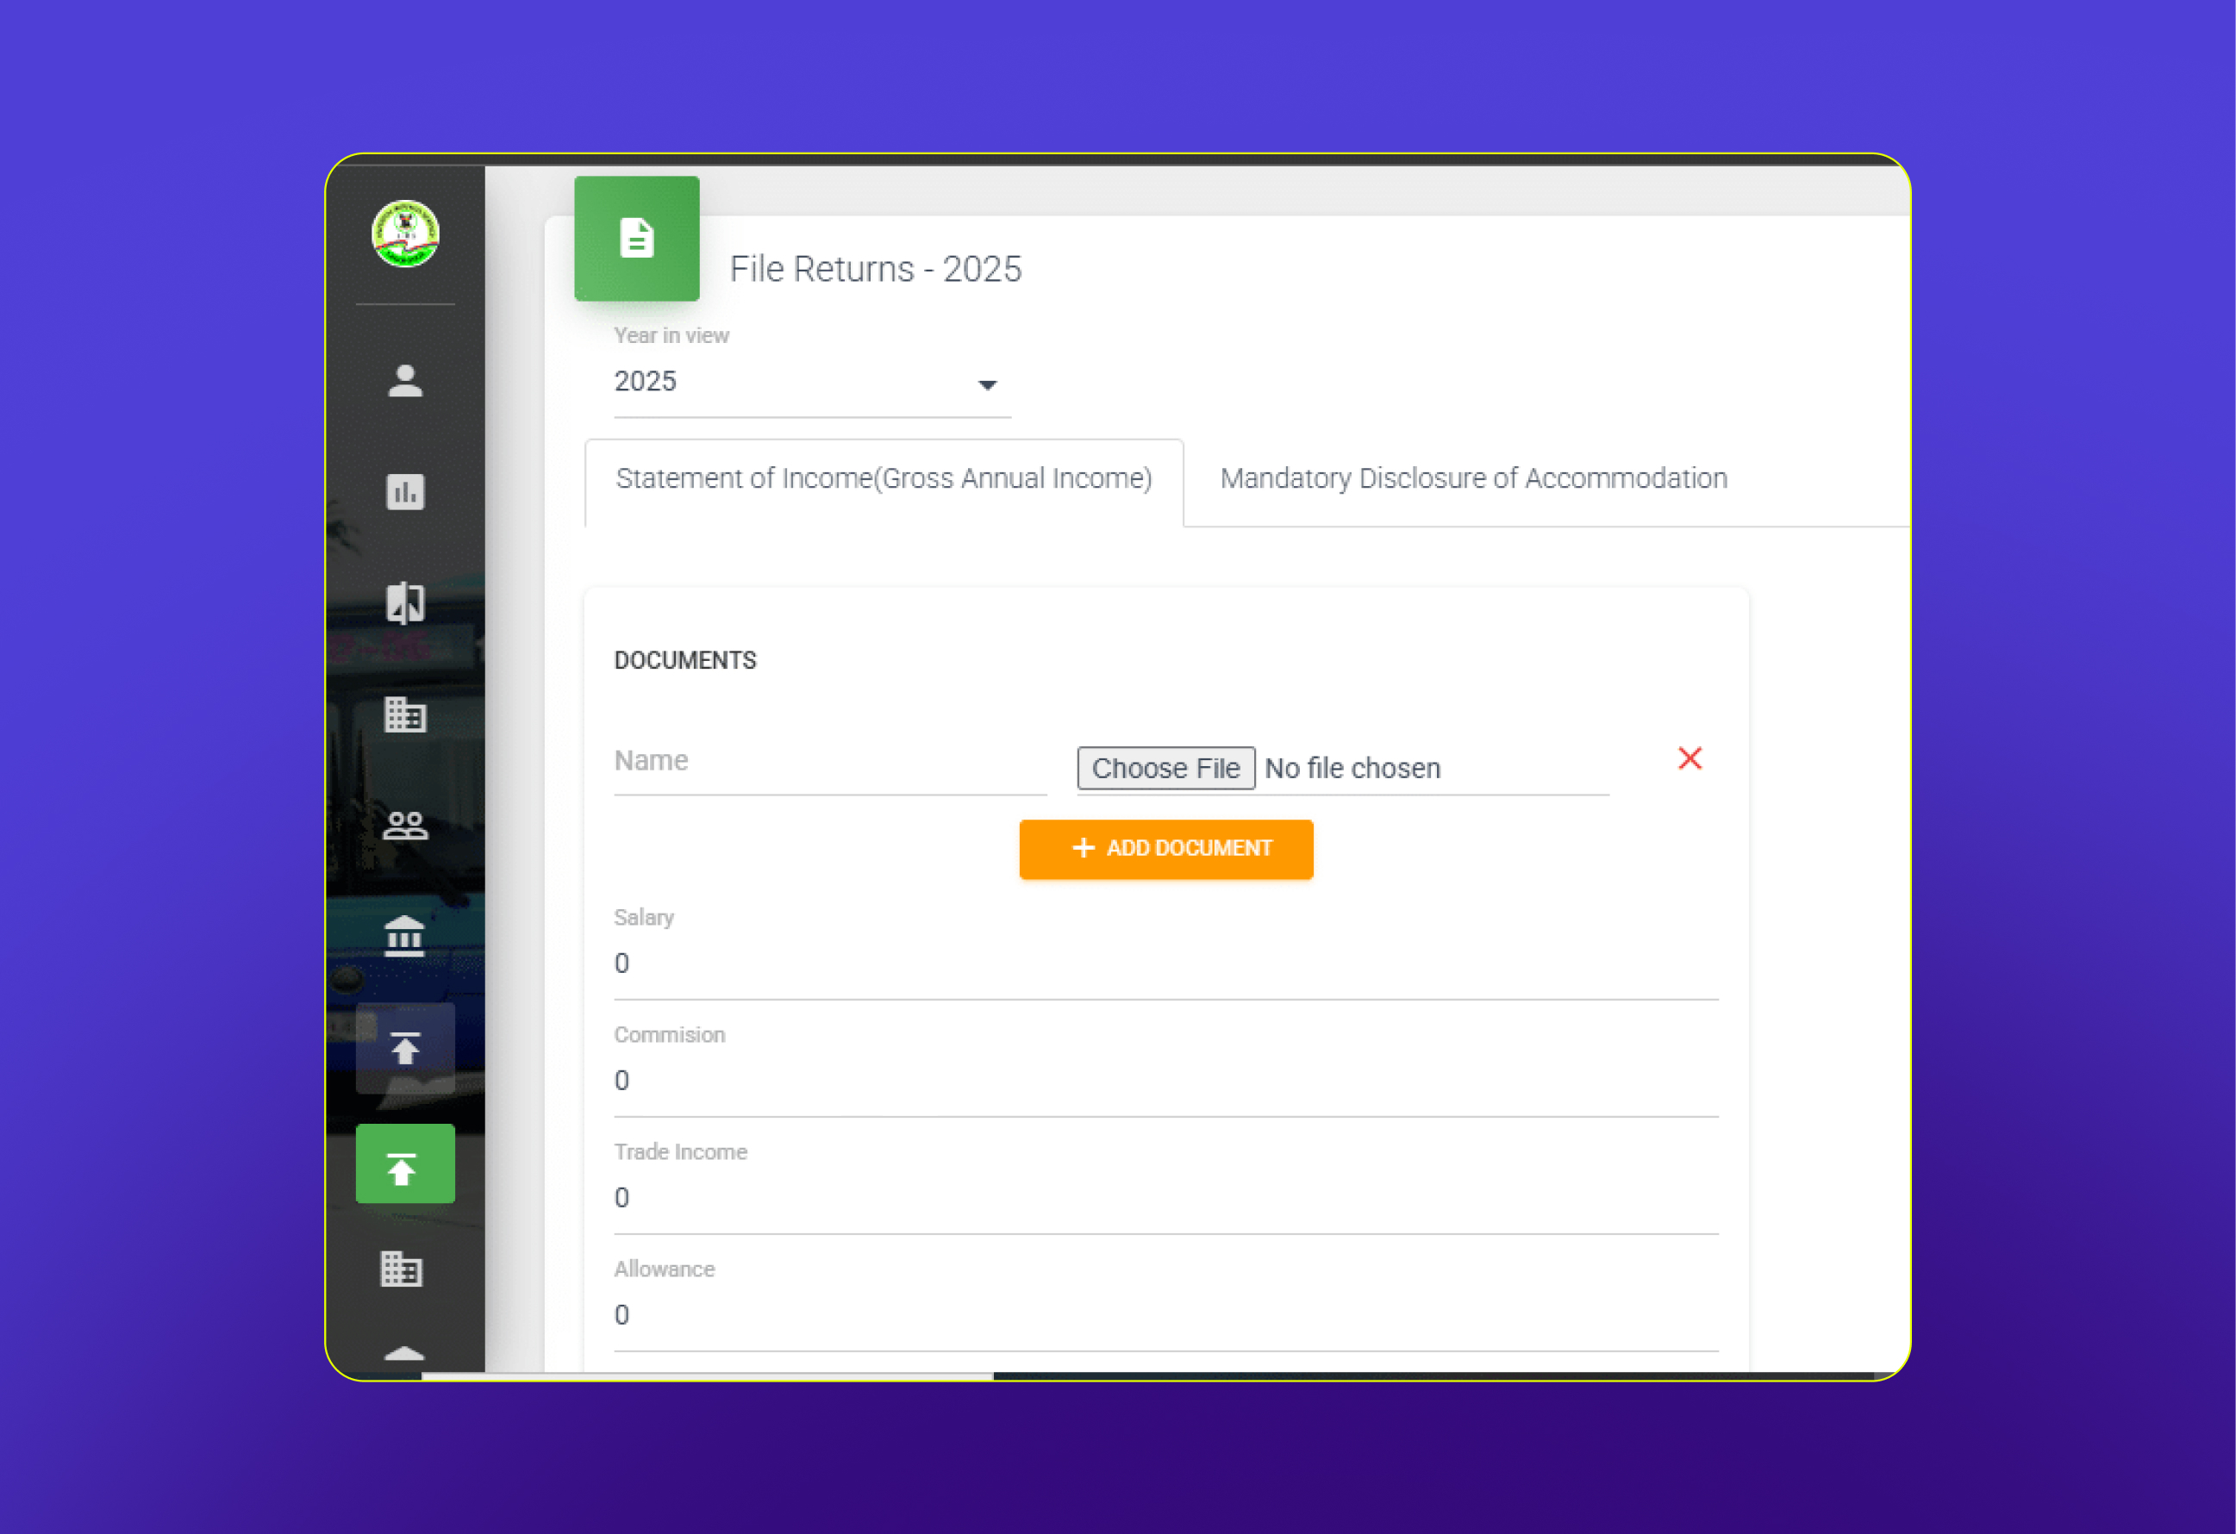Open the first building sidebar icon
The height and width of the screenshot is (1534, 2236).
tap(405, 714)
